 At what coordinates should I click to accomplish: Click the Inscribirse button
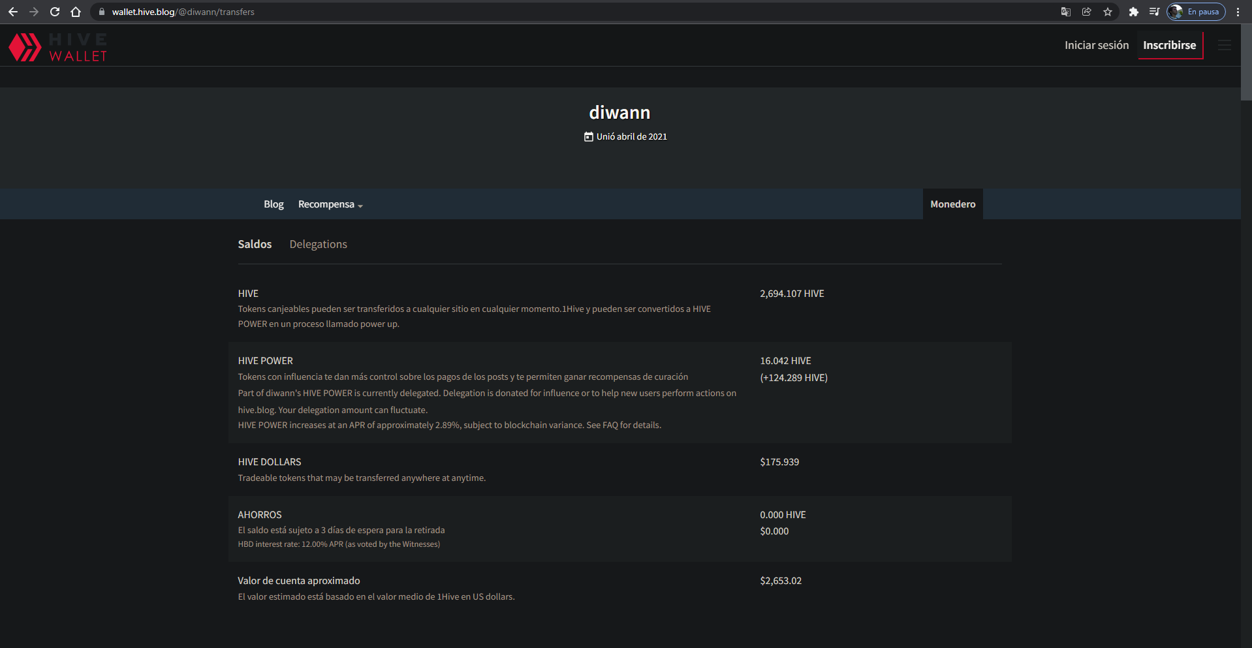pos(1170,45)
